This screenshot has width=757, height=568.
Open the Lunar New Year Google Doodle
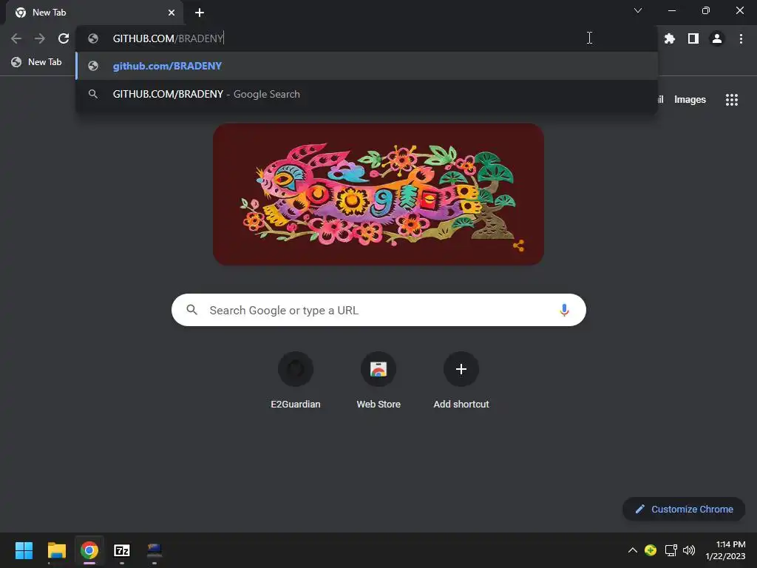pos(378,195)
